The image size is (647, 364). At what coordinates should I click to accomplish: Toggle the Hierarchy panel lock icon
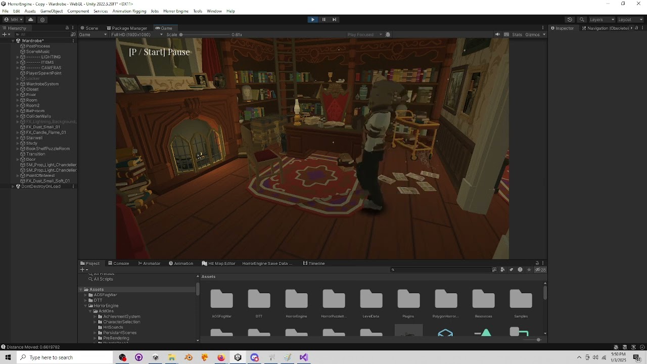67,28
